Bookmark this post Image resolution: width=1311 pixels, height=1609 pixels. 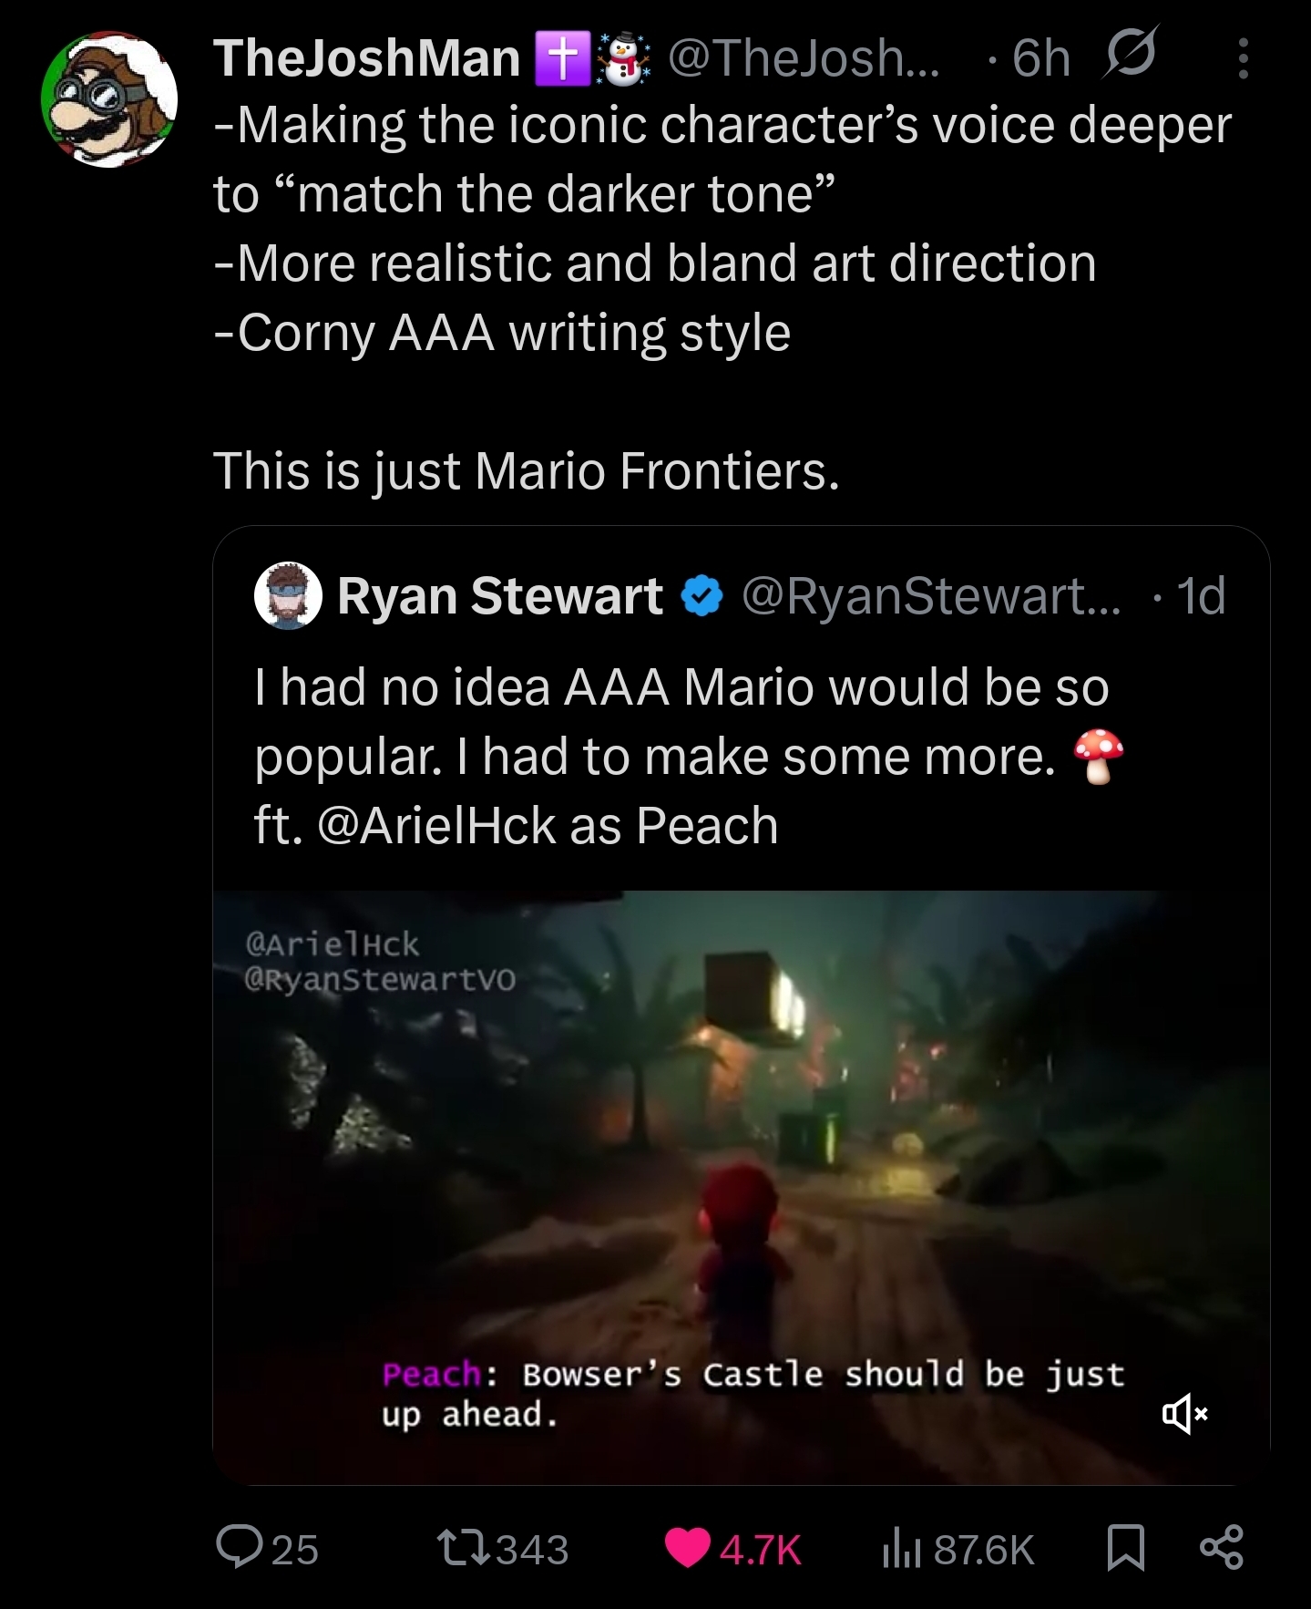click(1125, 1548)
